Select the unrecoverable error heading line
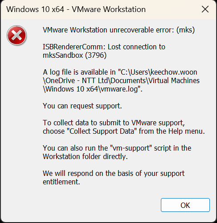The width and height of the screenshot is (217, 223). (x=119, y=30)
